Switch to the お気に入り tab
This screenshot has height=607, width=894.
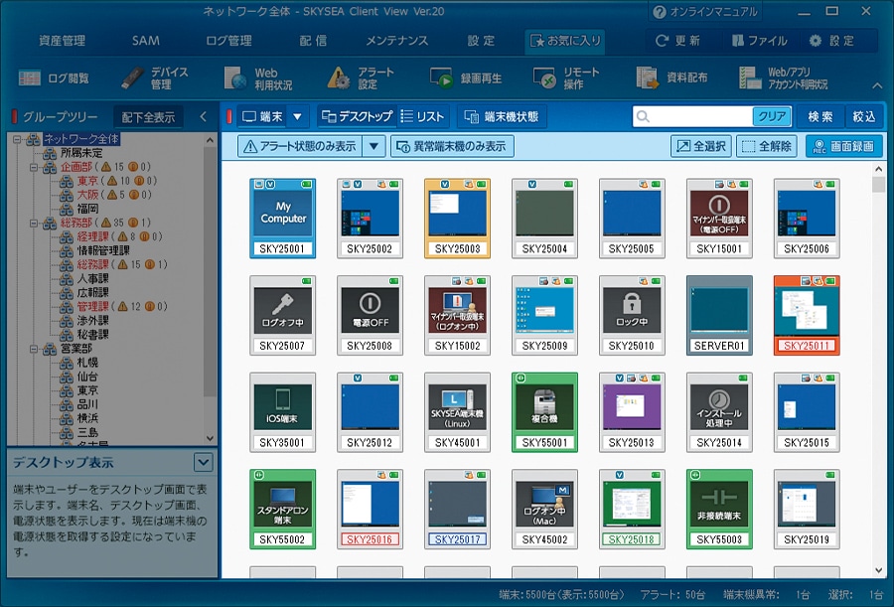[x=565, y=41]
